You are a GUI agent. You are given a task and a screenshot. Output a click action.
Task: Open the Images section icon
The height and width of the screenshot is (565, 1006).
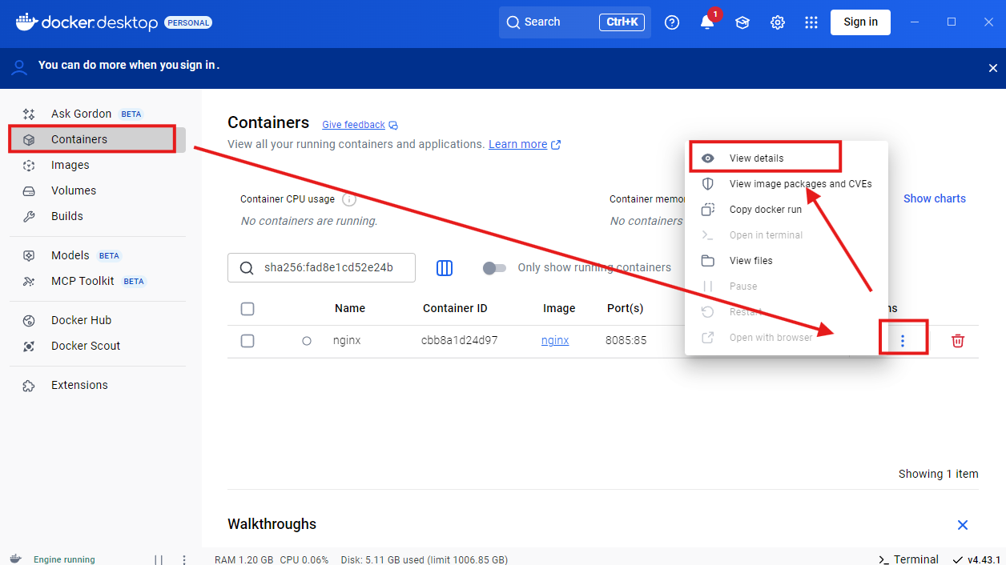[29, 165]
